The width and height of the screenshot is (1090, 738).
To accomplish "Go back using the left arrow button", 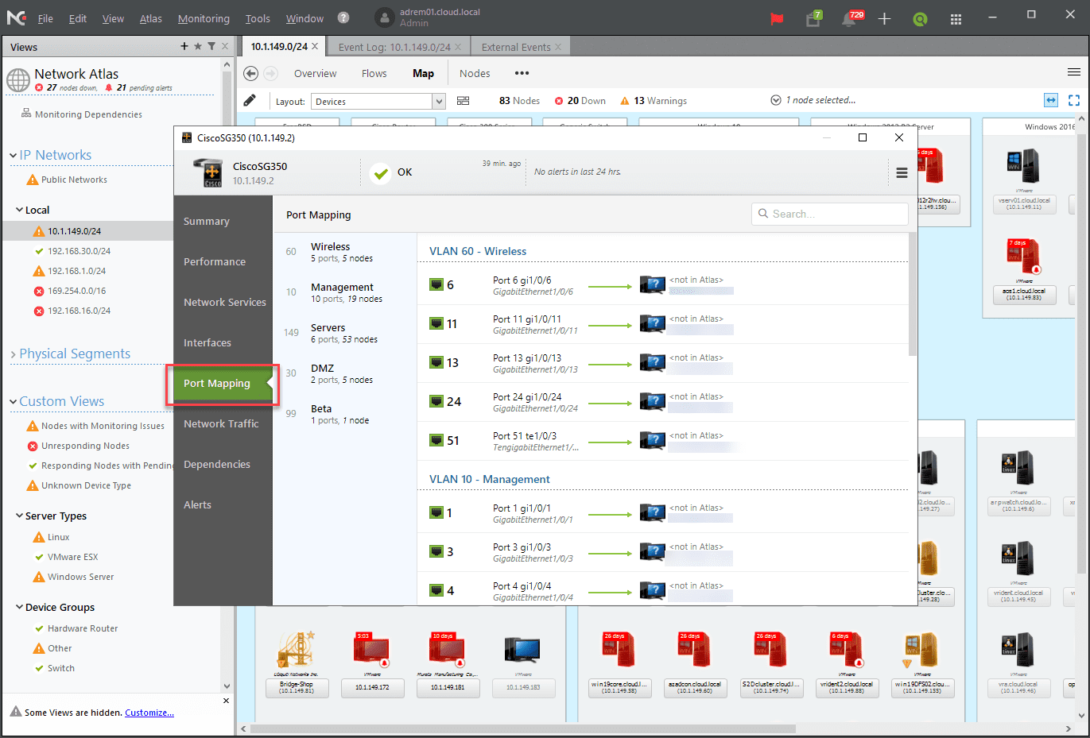I will pos(250,73).
